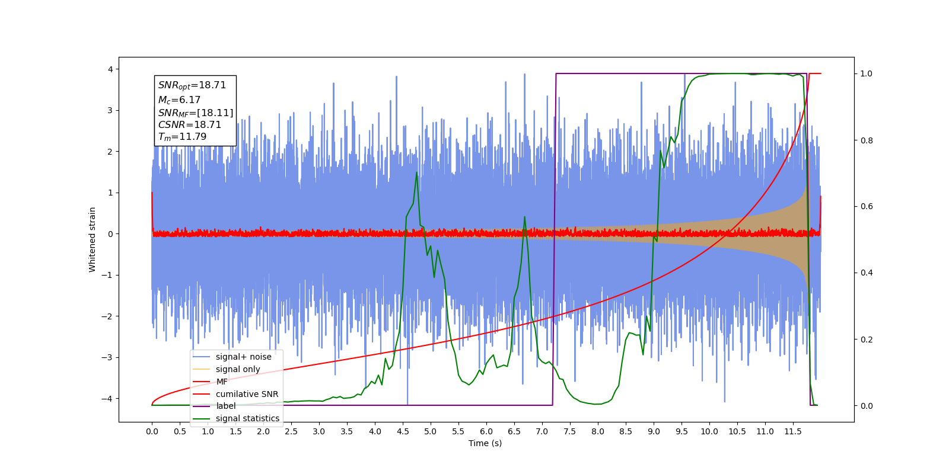Viewport: 949px width, 474px height.
Task: Click the purple line swatch for 'label'
Action: [202, 406]
